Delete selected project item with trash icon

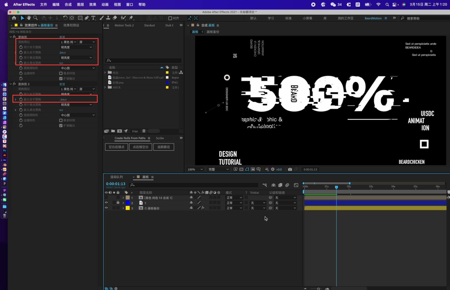144,131
